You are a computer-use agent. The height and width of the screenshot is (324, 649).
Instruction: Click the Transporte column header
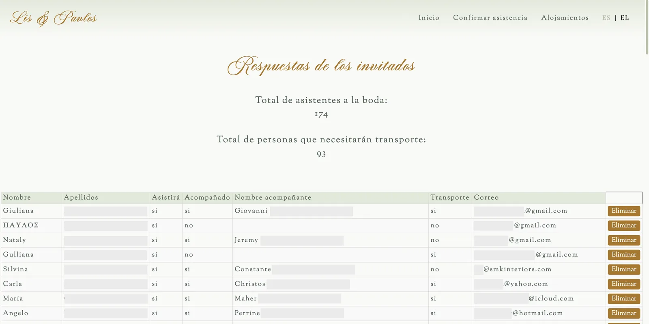point(450,198)
